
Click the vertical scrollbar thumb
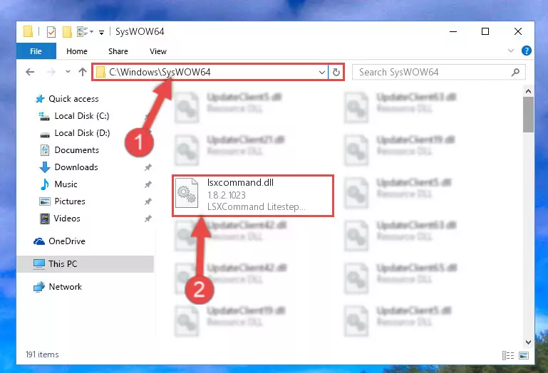(528, 115)
